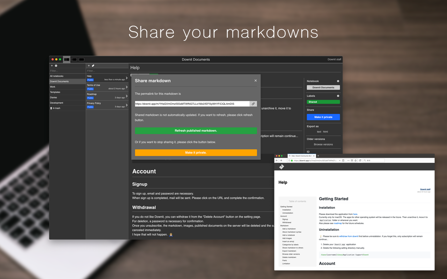Close the Help browser tab
Screen dimensions: 447x279
coord(314,156)
